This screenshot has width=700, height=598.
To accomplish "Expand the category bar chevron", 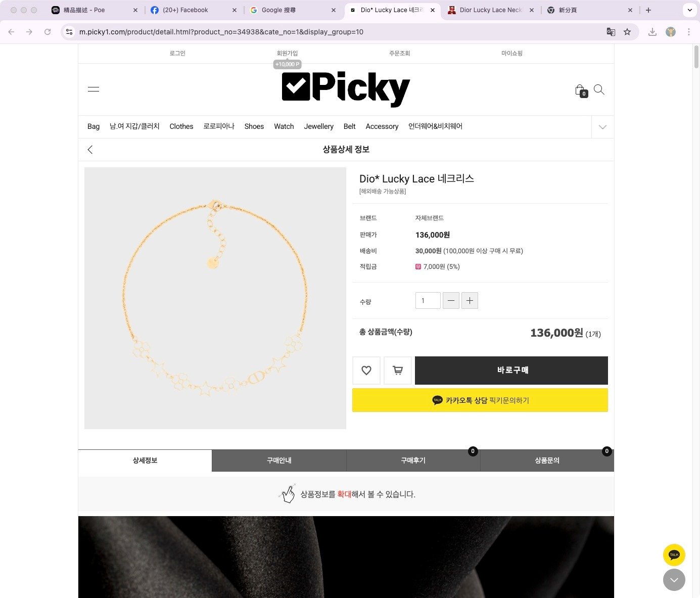I will [602, 127].
